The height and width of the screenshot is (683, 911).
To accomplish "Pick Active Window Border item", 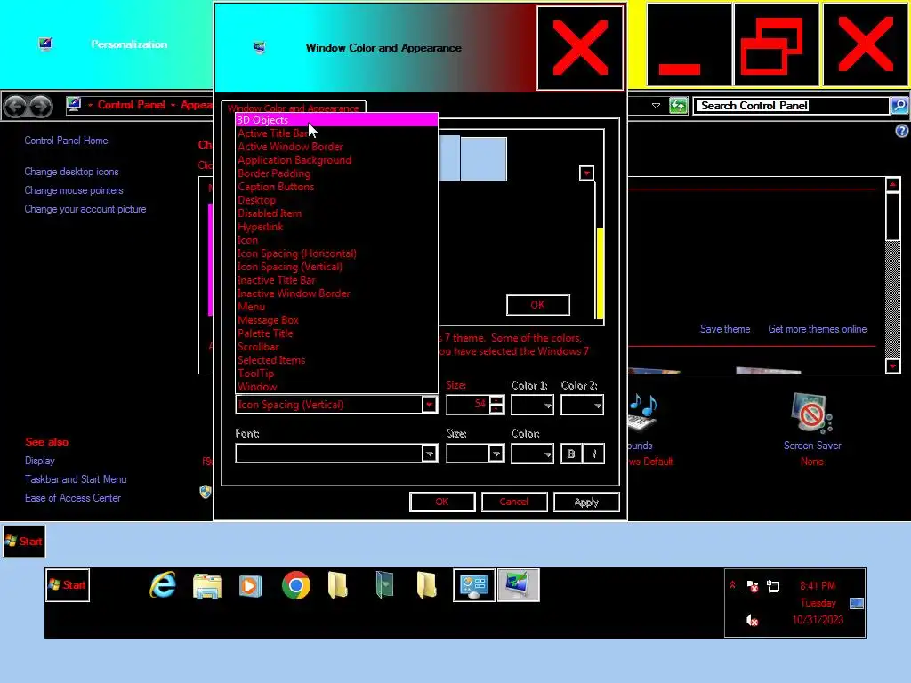I will coord(336,147).
